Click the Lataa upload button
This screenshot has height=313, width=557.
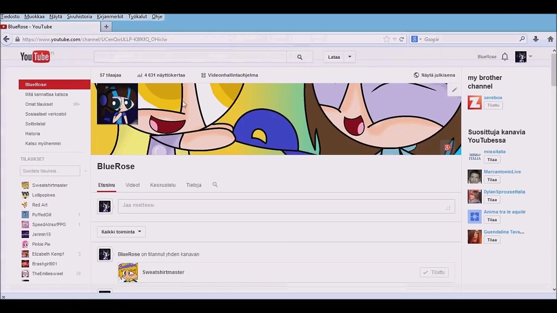click(x=334, y=57)
